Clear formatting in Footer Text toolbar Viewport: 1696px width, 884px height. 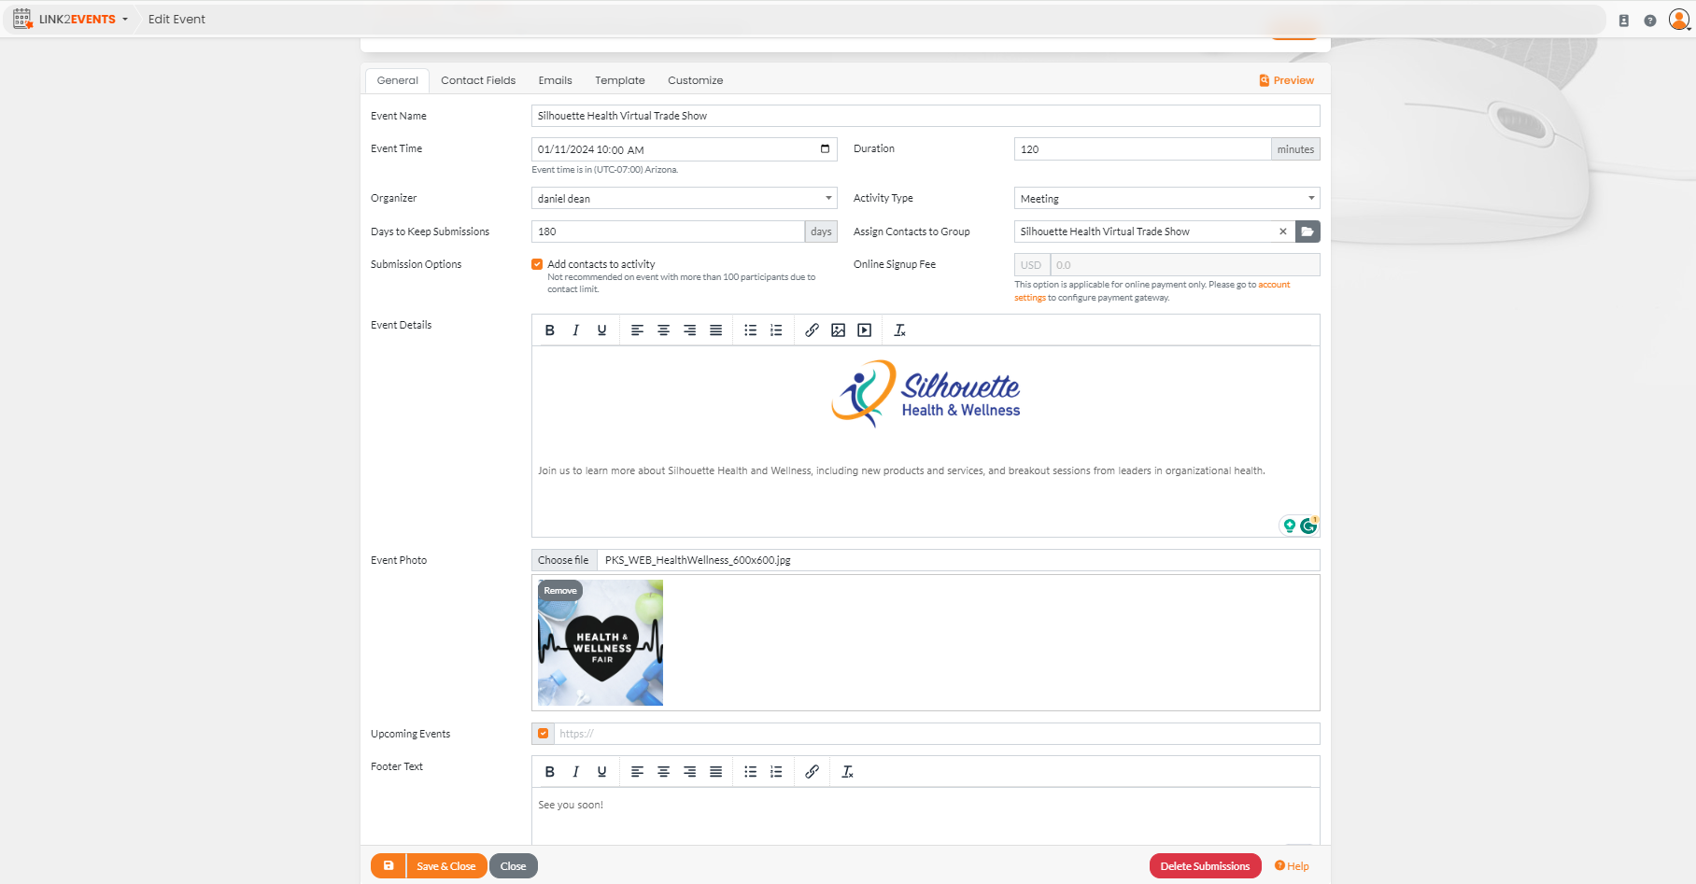[x=848, y=772]
